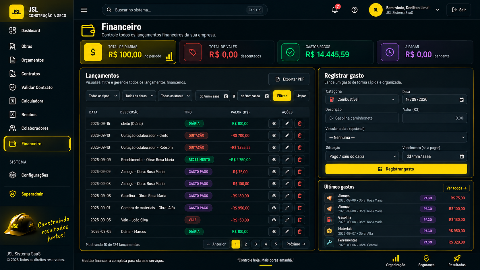Click the A Pagar clock icon

point(390,52)
